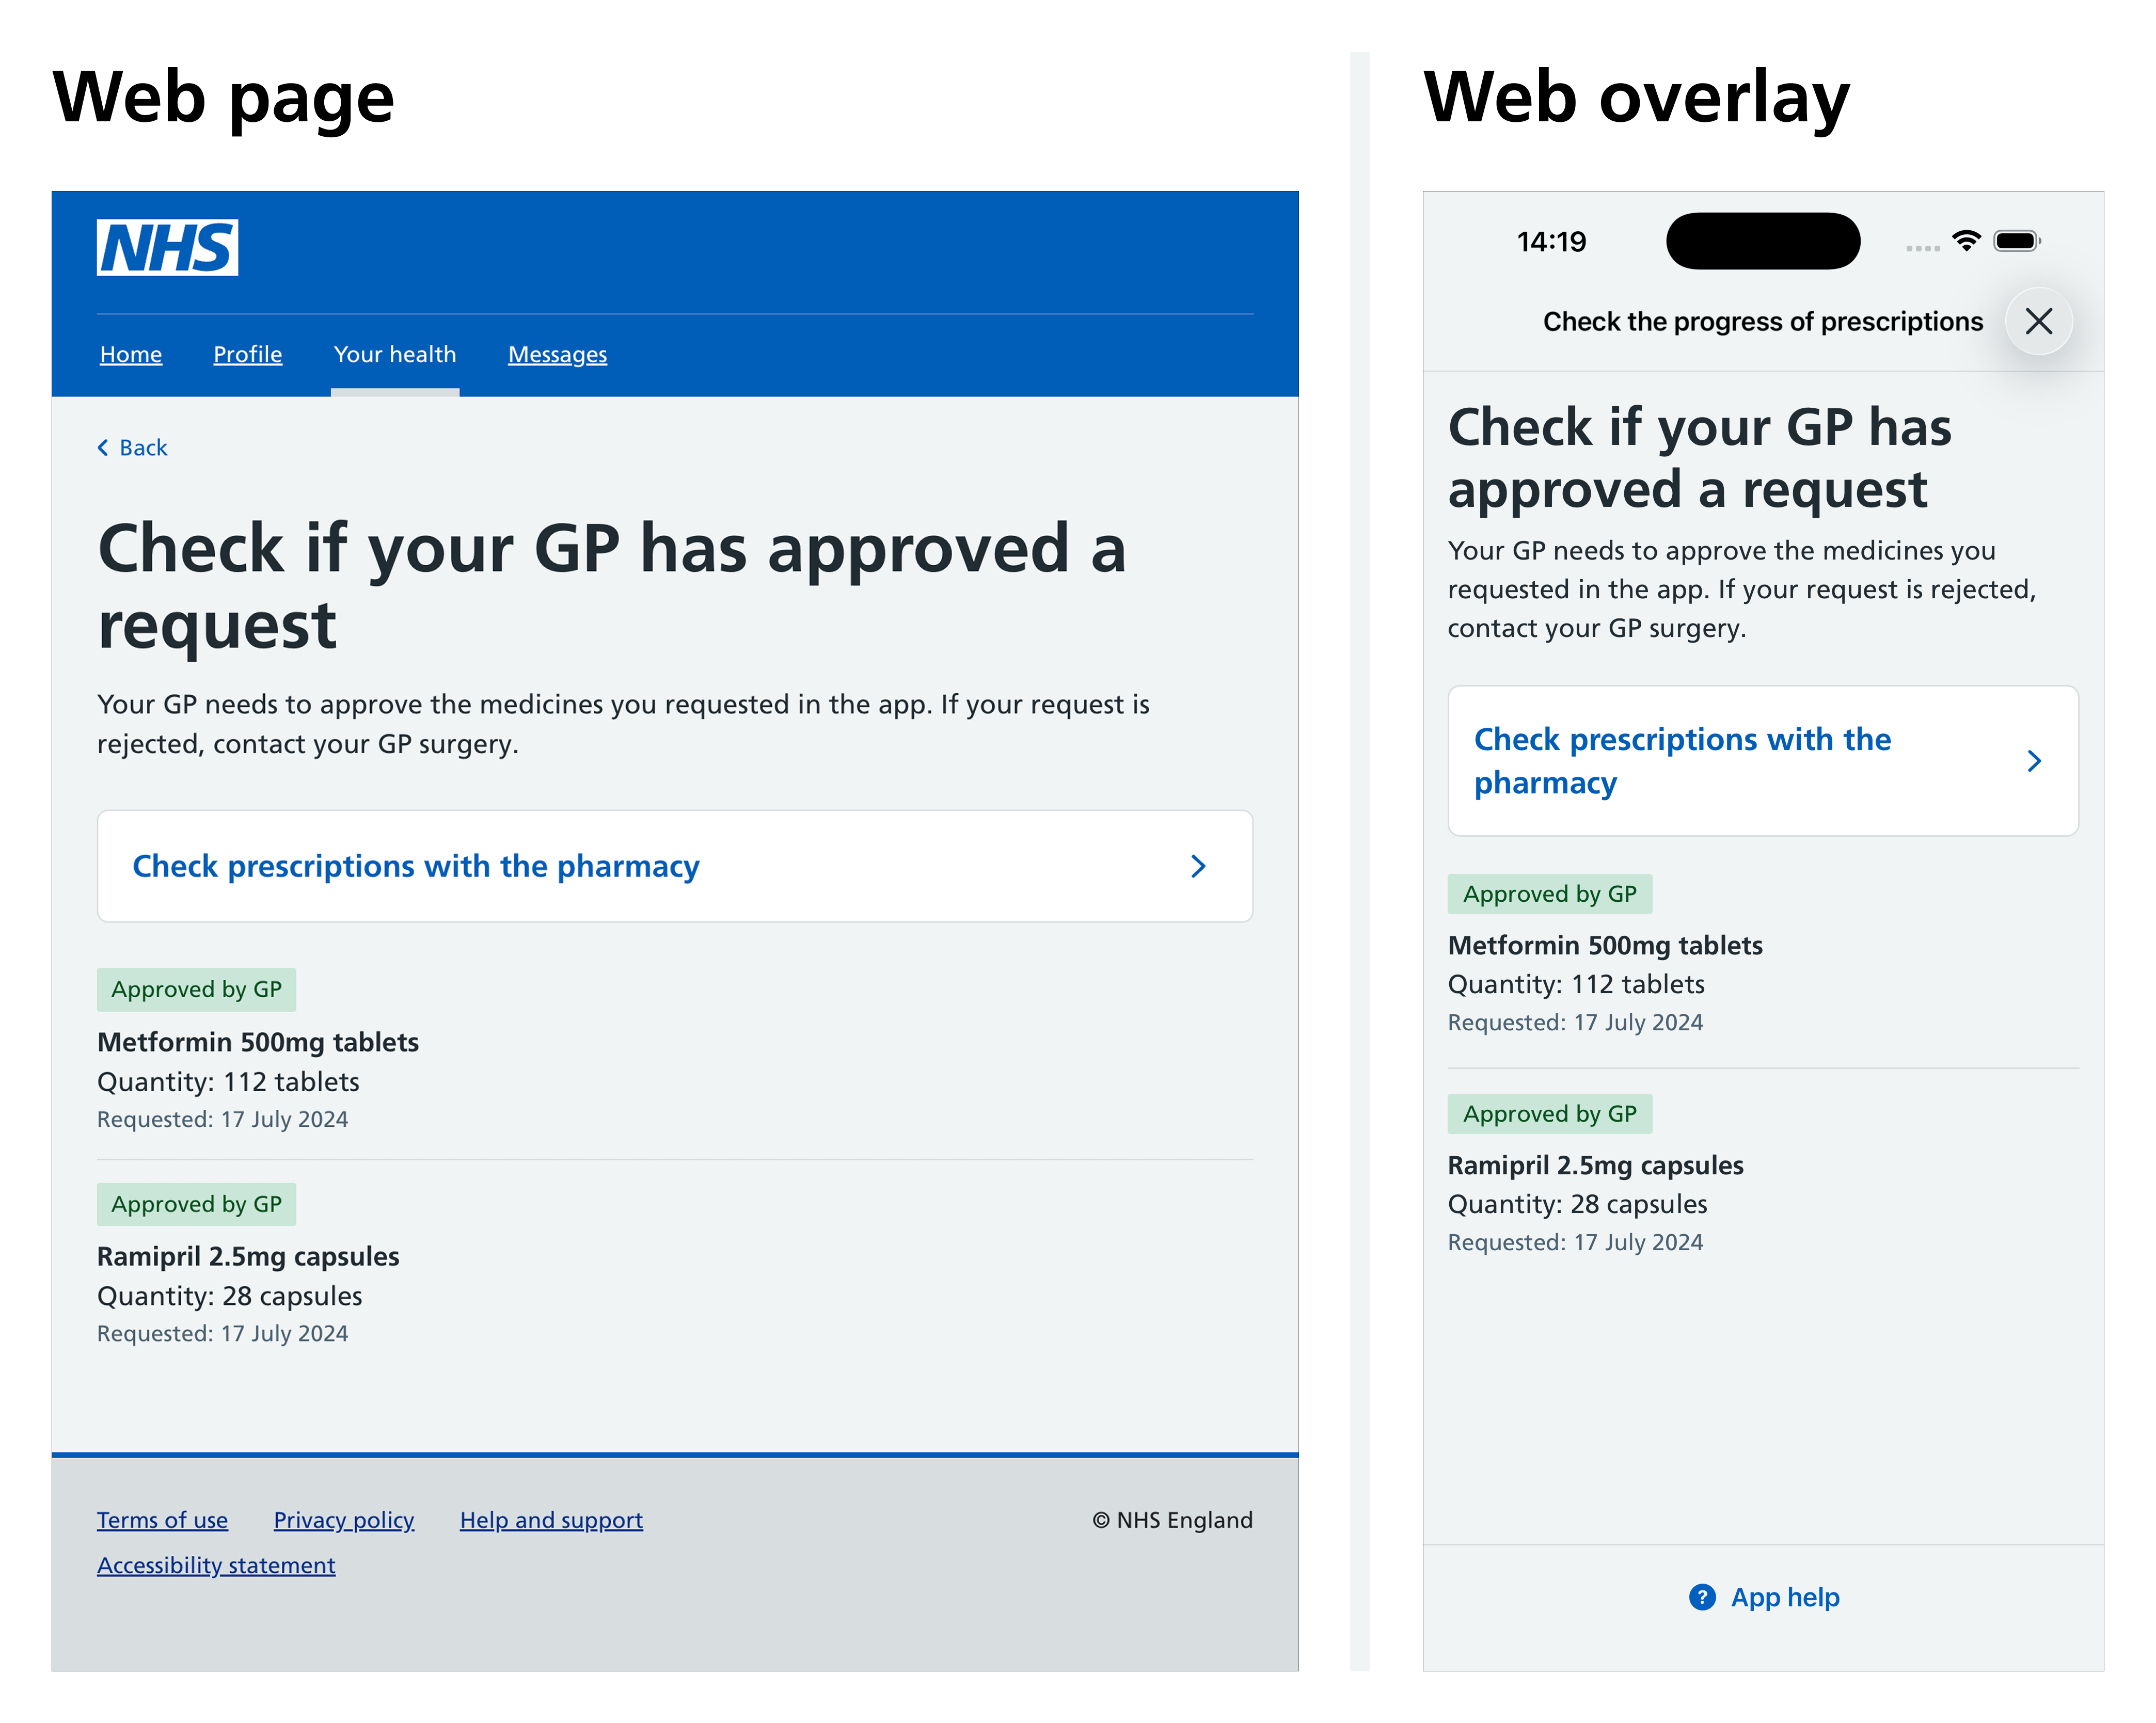Open the Accessibility statement footer link
Image resolution: width=2156 pixels, height=1723 pixels.
click(216, 1565)
